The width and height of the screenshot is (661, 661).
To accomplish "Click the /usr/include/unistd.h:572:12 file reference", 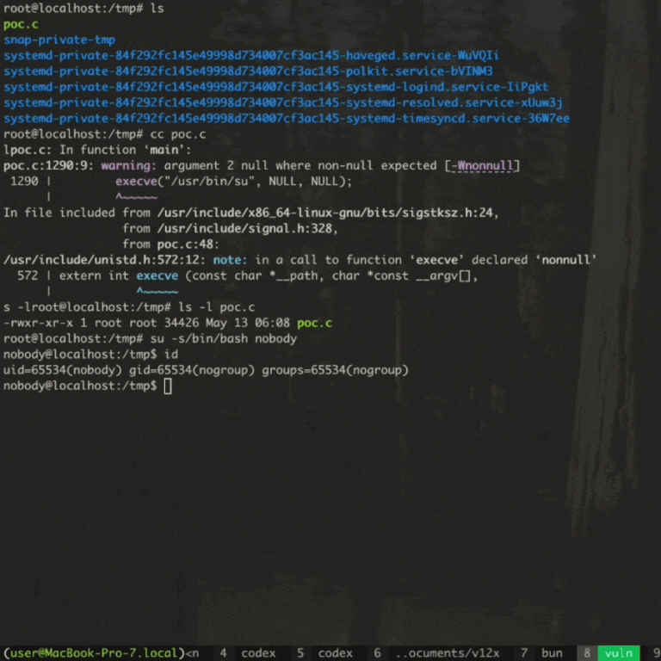I will click(x=104, y=260).
